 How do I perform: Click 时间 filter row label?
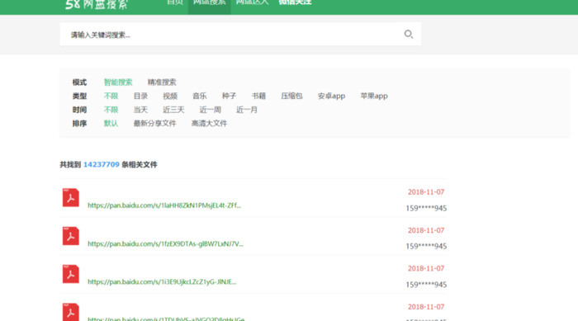(x=79, y=110)
